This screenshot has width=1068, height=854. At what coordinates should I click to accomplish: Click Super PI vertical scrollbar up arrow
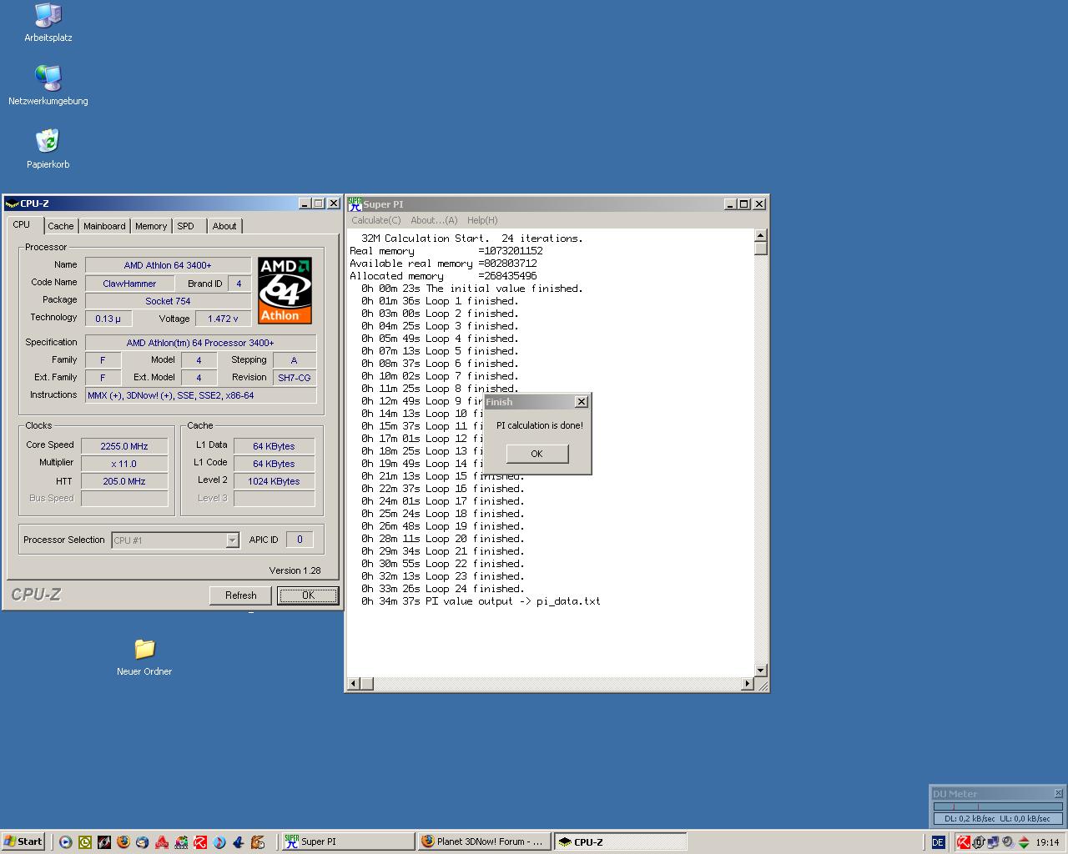pos(760,236)
